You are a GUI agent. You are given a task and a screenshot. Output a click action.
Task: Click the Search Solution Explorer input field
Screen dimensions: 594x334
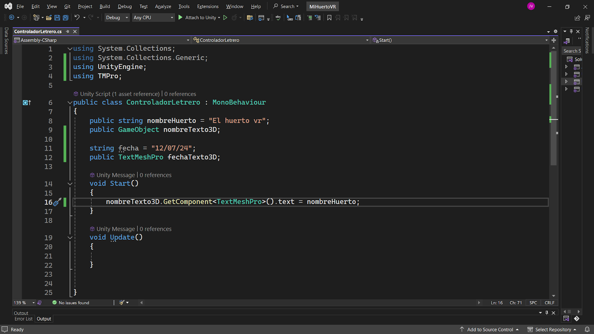coord(571,51)
